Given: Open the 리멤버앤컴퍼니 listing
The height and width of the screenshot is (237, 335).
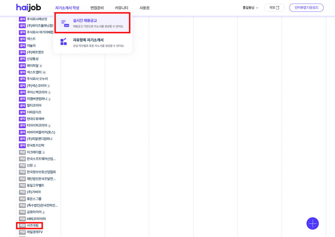Looking at the screenshot, I should pyautogui.click(x=37, y=99).
